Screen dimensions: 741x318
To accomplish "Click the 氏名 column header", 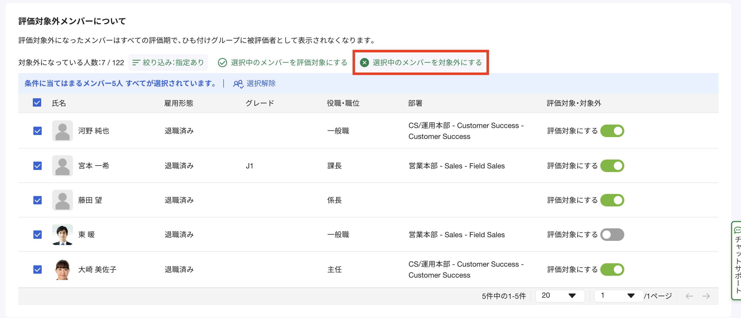I will pos(59,103).
